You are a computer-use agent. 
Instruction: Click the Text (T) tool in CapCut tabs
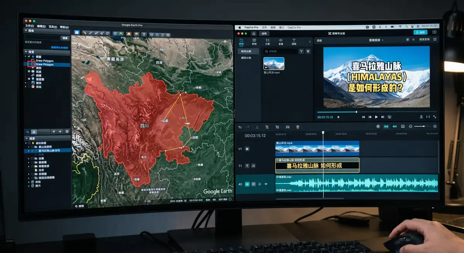pos(294,41)
